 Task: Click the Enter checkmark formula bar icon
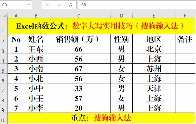(59, 5)
